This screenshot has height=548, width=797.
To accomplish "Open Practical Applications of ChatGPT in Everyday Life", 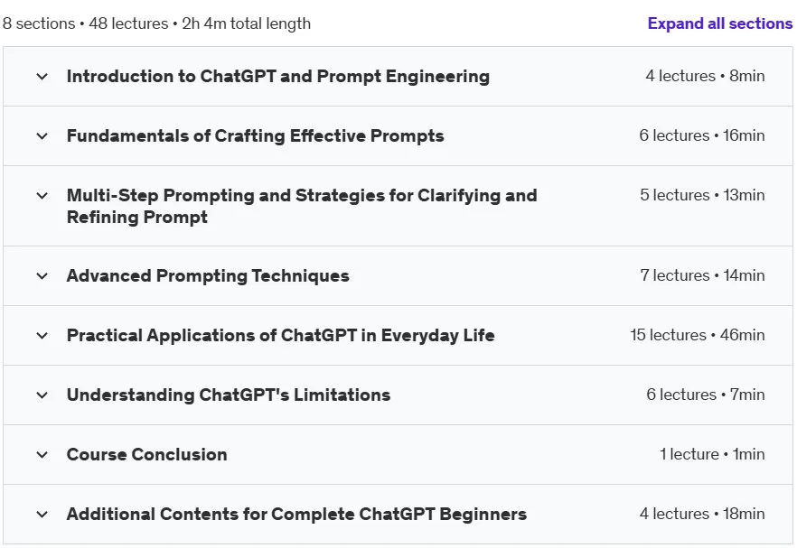I will tap(280, 335).
